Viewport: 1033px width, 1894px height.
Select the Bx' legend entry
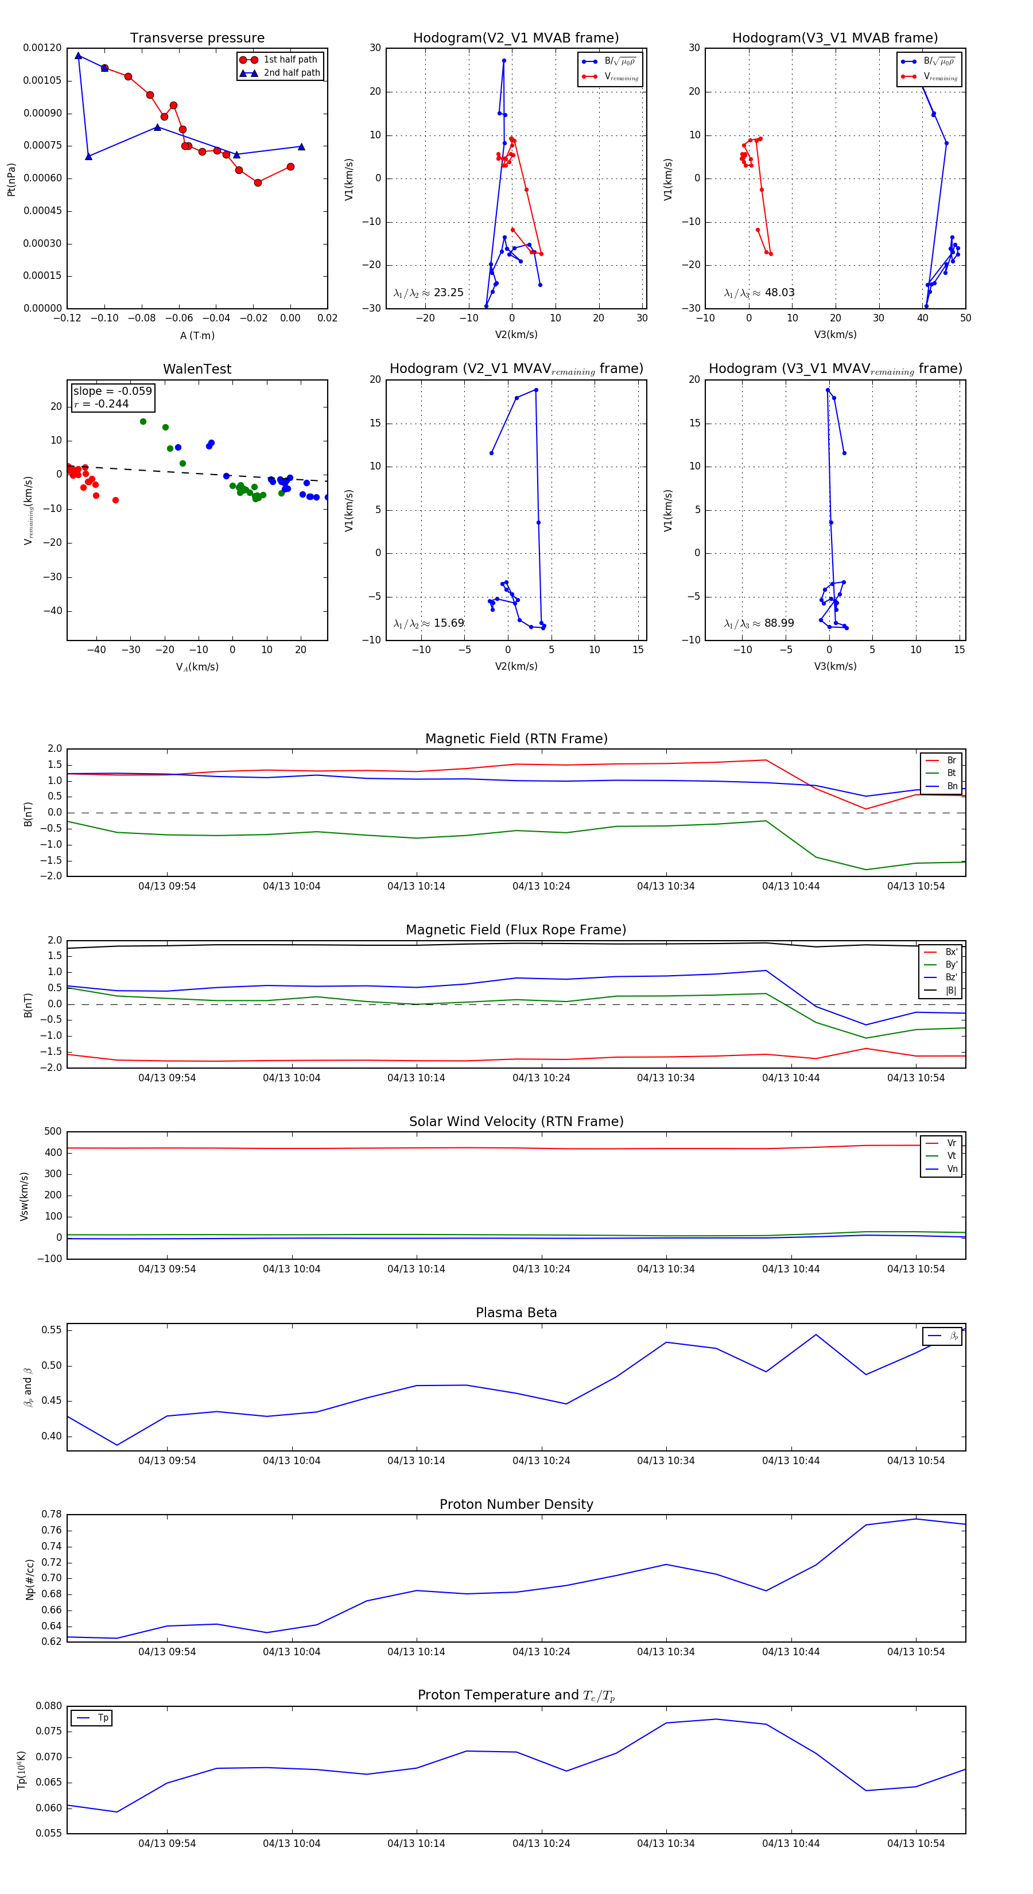pos(941,952)
